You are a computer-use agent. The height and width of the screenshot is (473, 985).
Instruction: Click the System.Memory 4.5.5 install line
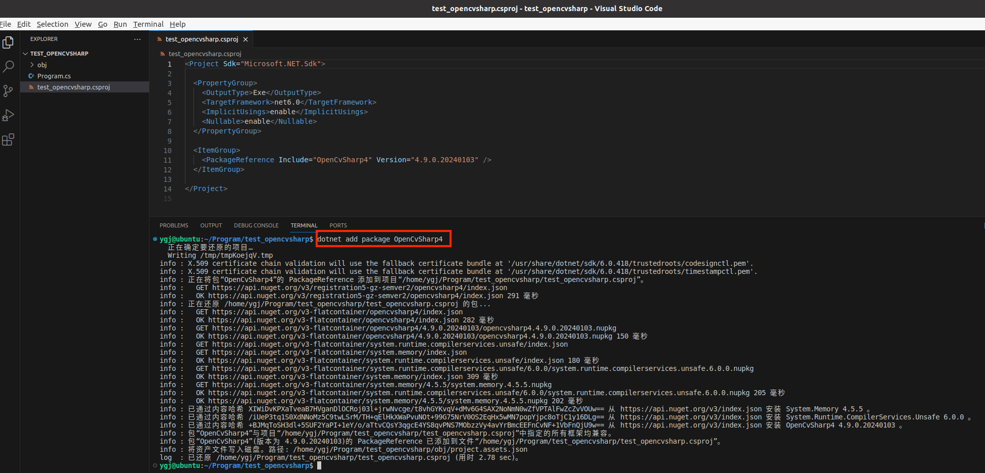coord(515,409)
